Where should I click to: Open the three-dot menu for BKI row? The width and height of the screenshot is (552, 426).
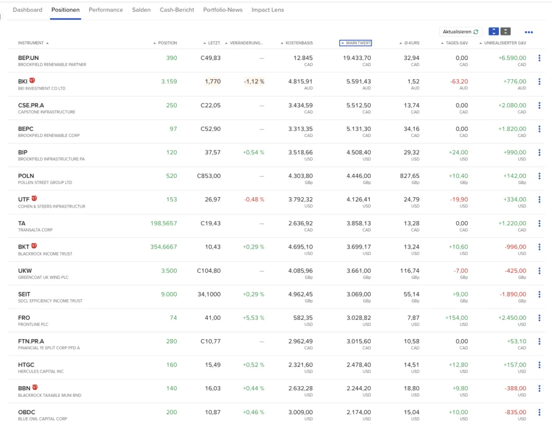[539, 81]
